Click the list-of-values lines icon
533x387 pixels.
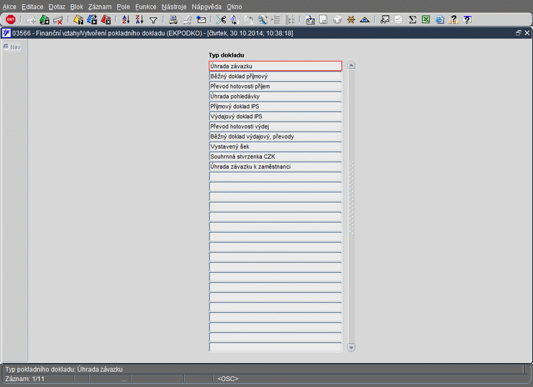point(276,20)
